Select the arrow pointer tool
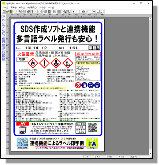Viewport: 159px width, 165px height. coord(3,17)
